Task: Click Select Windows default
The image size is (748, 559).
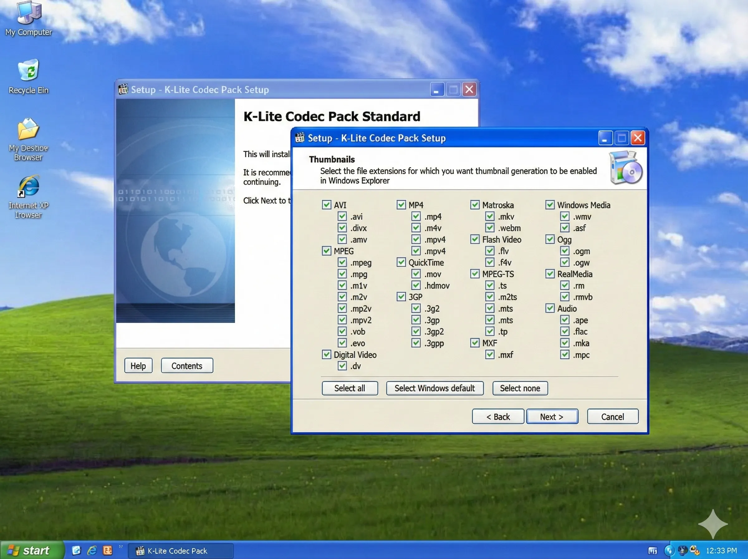Action: pos(435,388)
